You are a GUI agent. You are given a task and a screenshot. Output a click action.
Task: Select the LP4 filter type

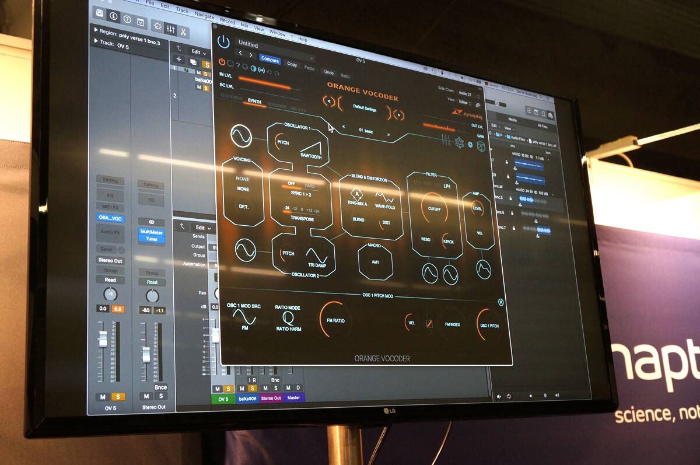(x=447, y=187)
